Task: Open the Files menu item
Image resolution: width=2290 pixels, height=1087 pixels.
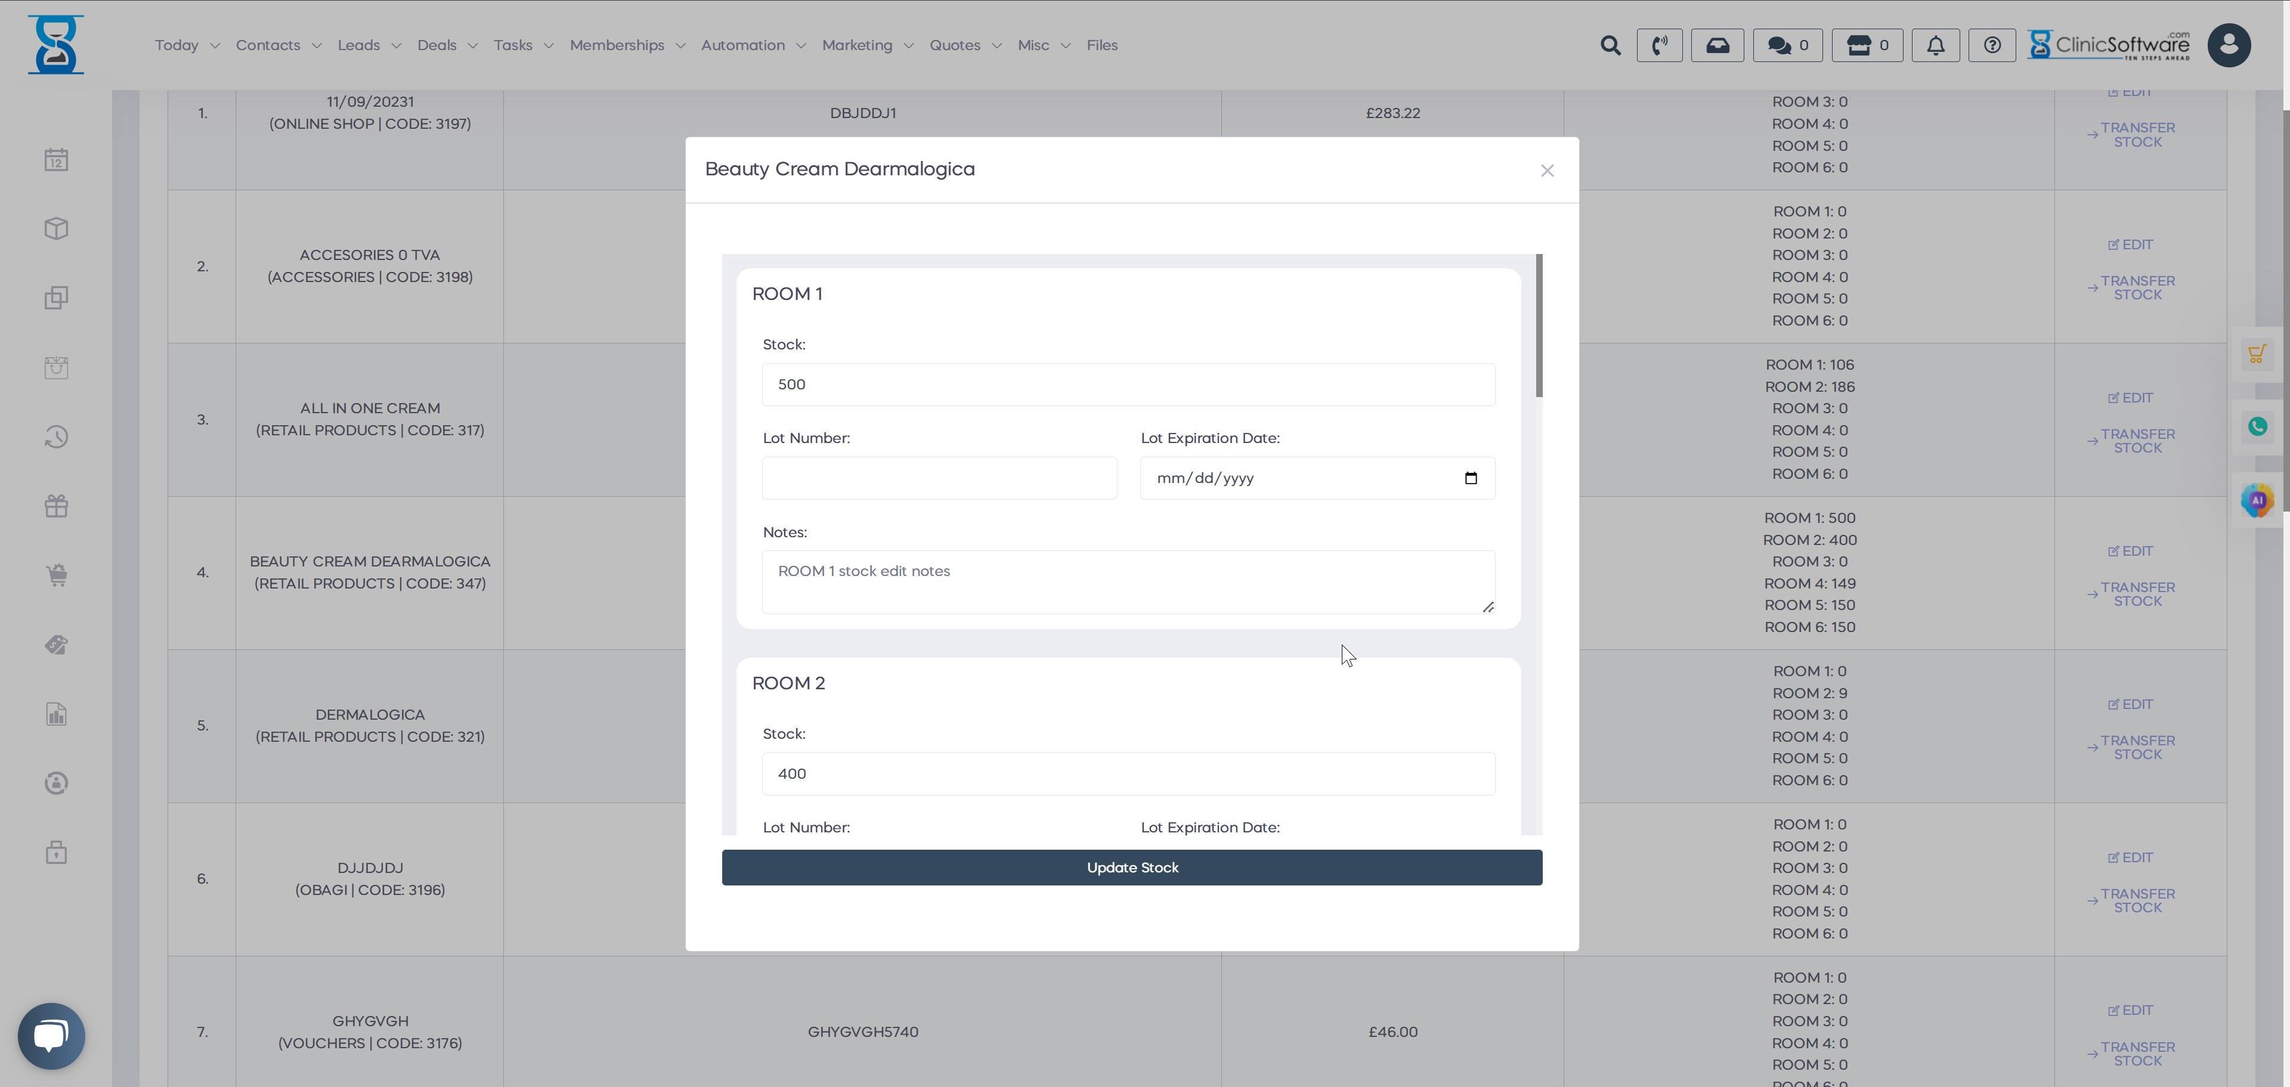Action: [x=1101, y=45]
